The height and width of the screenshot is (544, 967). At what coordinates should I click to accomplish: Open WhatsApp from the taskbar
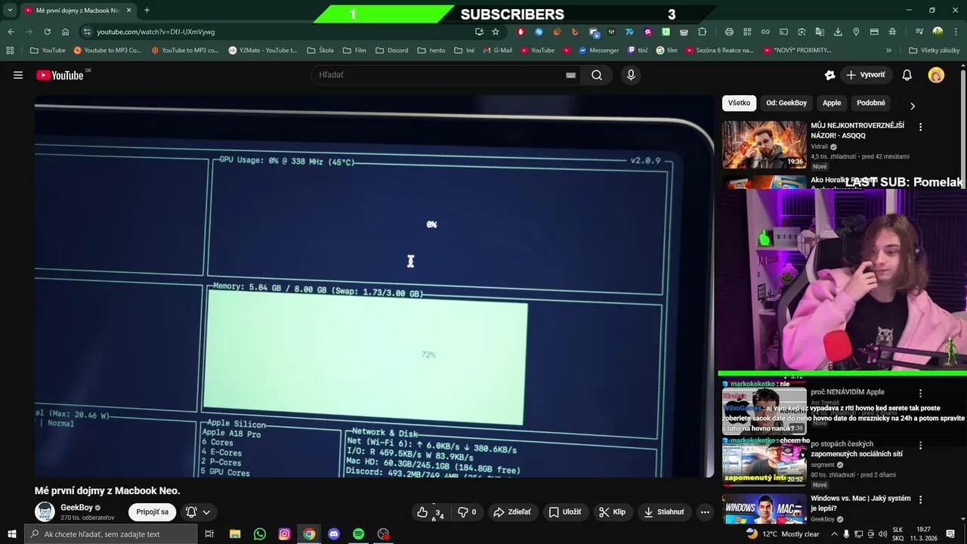(x=260, y=534)
